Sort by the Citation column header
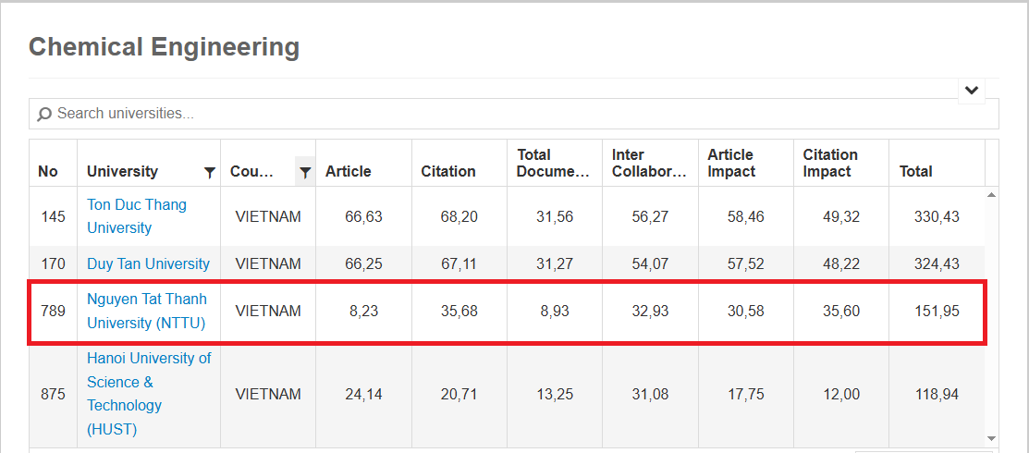Viewport: 1029px width, 453px height. coord(448,171)
